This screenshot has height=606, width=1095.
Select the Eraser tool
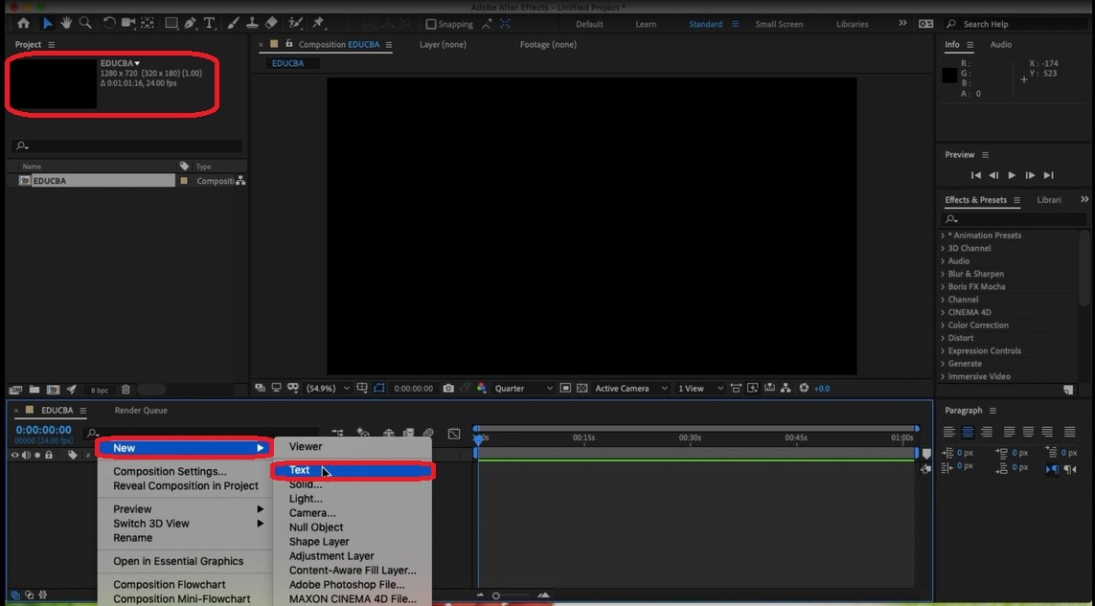click(x=272, y=23)
